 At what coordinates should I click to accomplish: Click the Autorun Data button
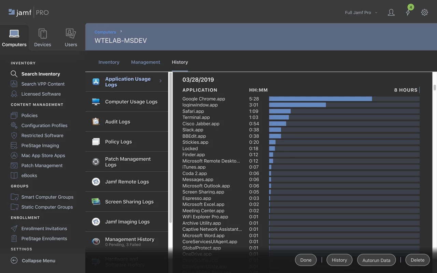pyautogui.click(x=376, y=260)
